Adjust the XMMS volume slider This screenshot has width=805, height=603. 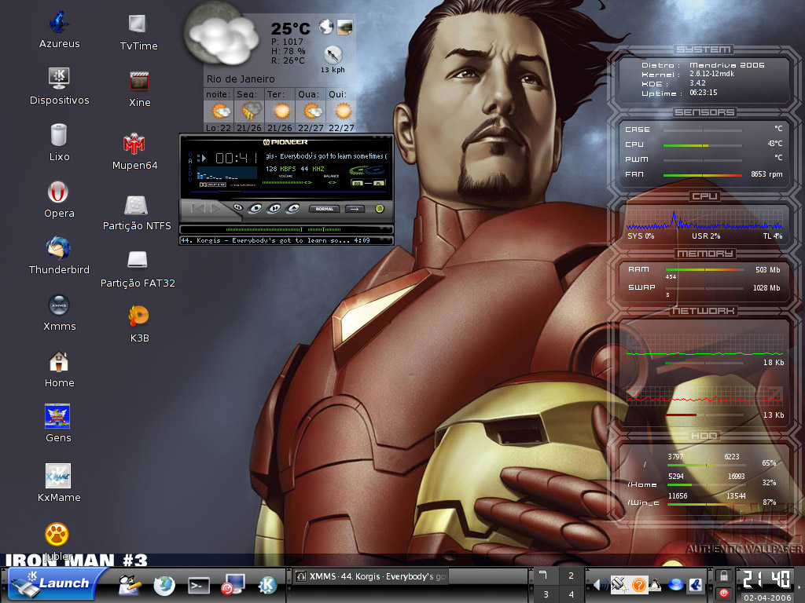pos(287,182)
